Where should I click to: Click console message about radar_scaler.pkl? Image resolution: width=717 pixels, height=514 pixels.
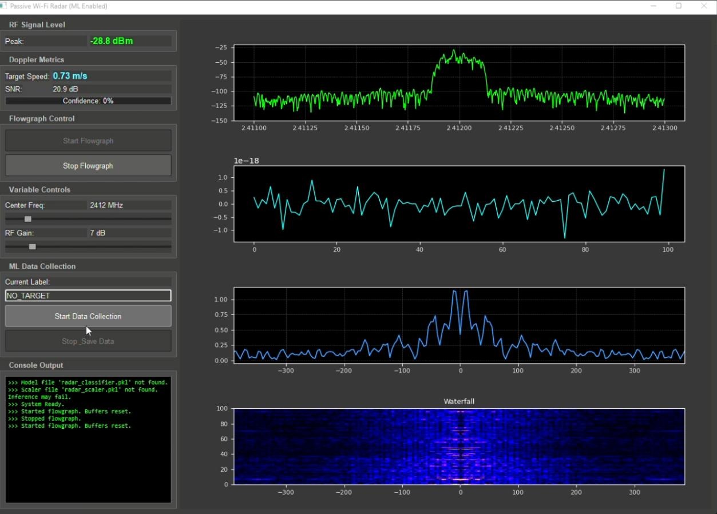click(x=83, y=390)
